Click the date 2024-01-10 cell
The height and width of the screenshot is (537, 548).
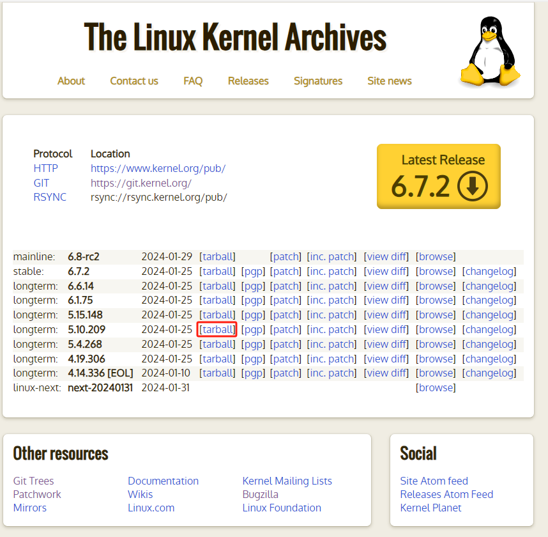pos(165,373)
